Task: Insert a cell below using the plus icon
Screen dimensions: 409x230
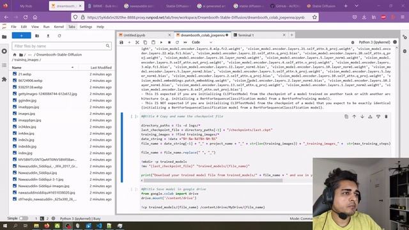Action: [129, 42]
